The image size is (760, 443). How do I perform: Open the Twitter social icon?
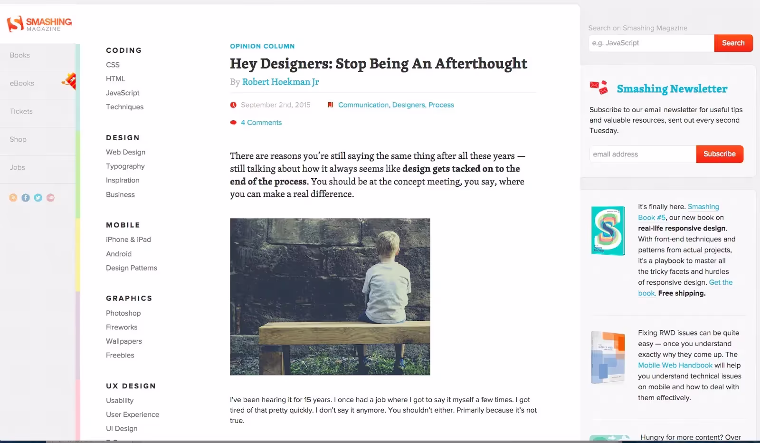click(x=38, y=198)
